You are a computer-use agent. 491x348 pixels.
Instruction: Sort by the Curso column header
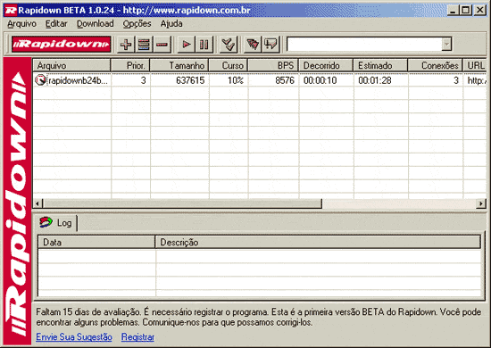point(229,65)
